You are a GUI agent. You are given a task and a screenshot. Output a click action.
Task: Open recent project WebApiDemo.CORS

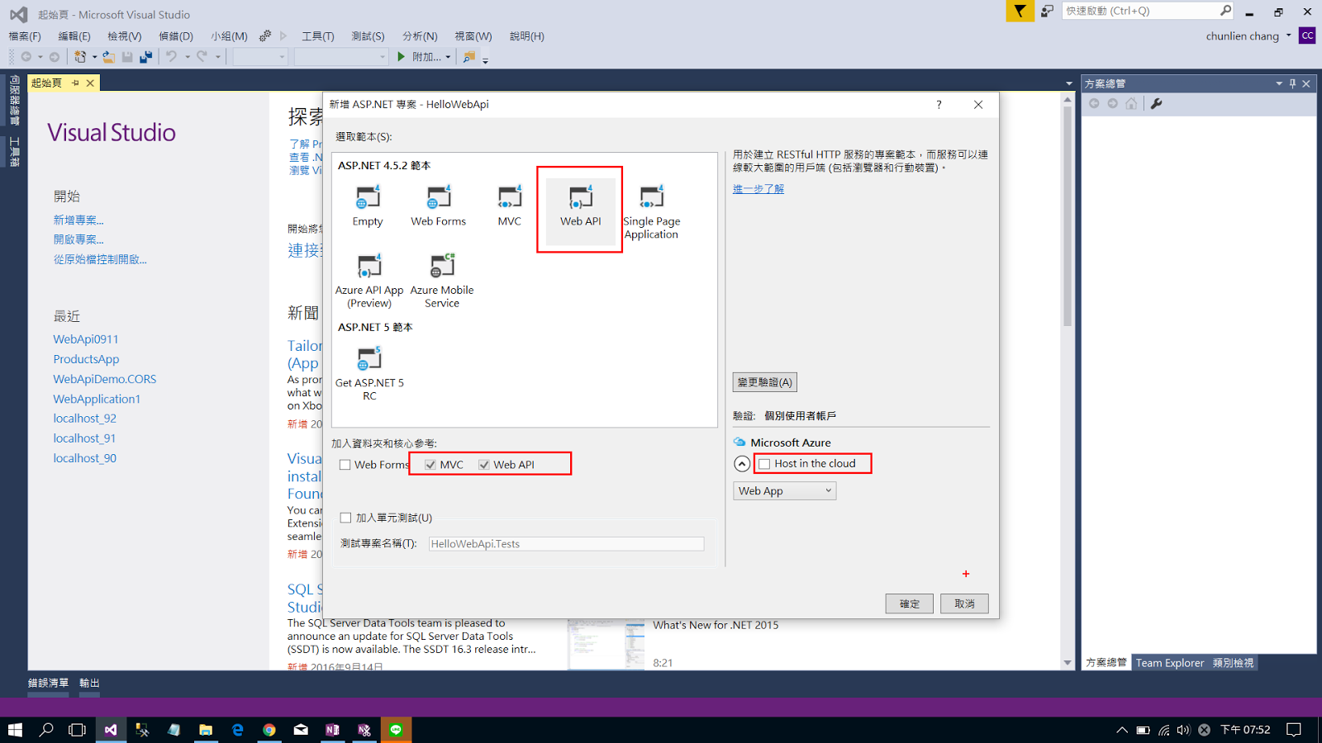tap(105, 379)
